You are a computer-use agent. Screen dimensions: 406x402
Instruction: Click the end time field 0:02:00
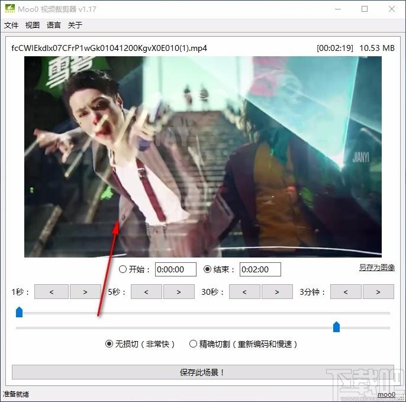[x=260, y=269]
